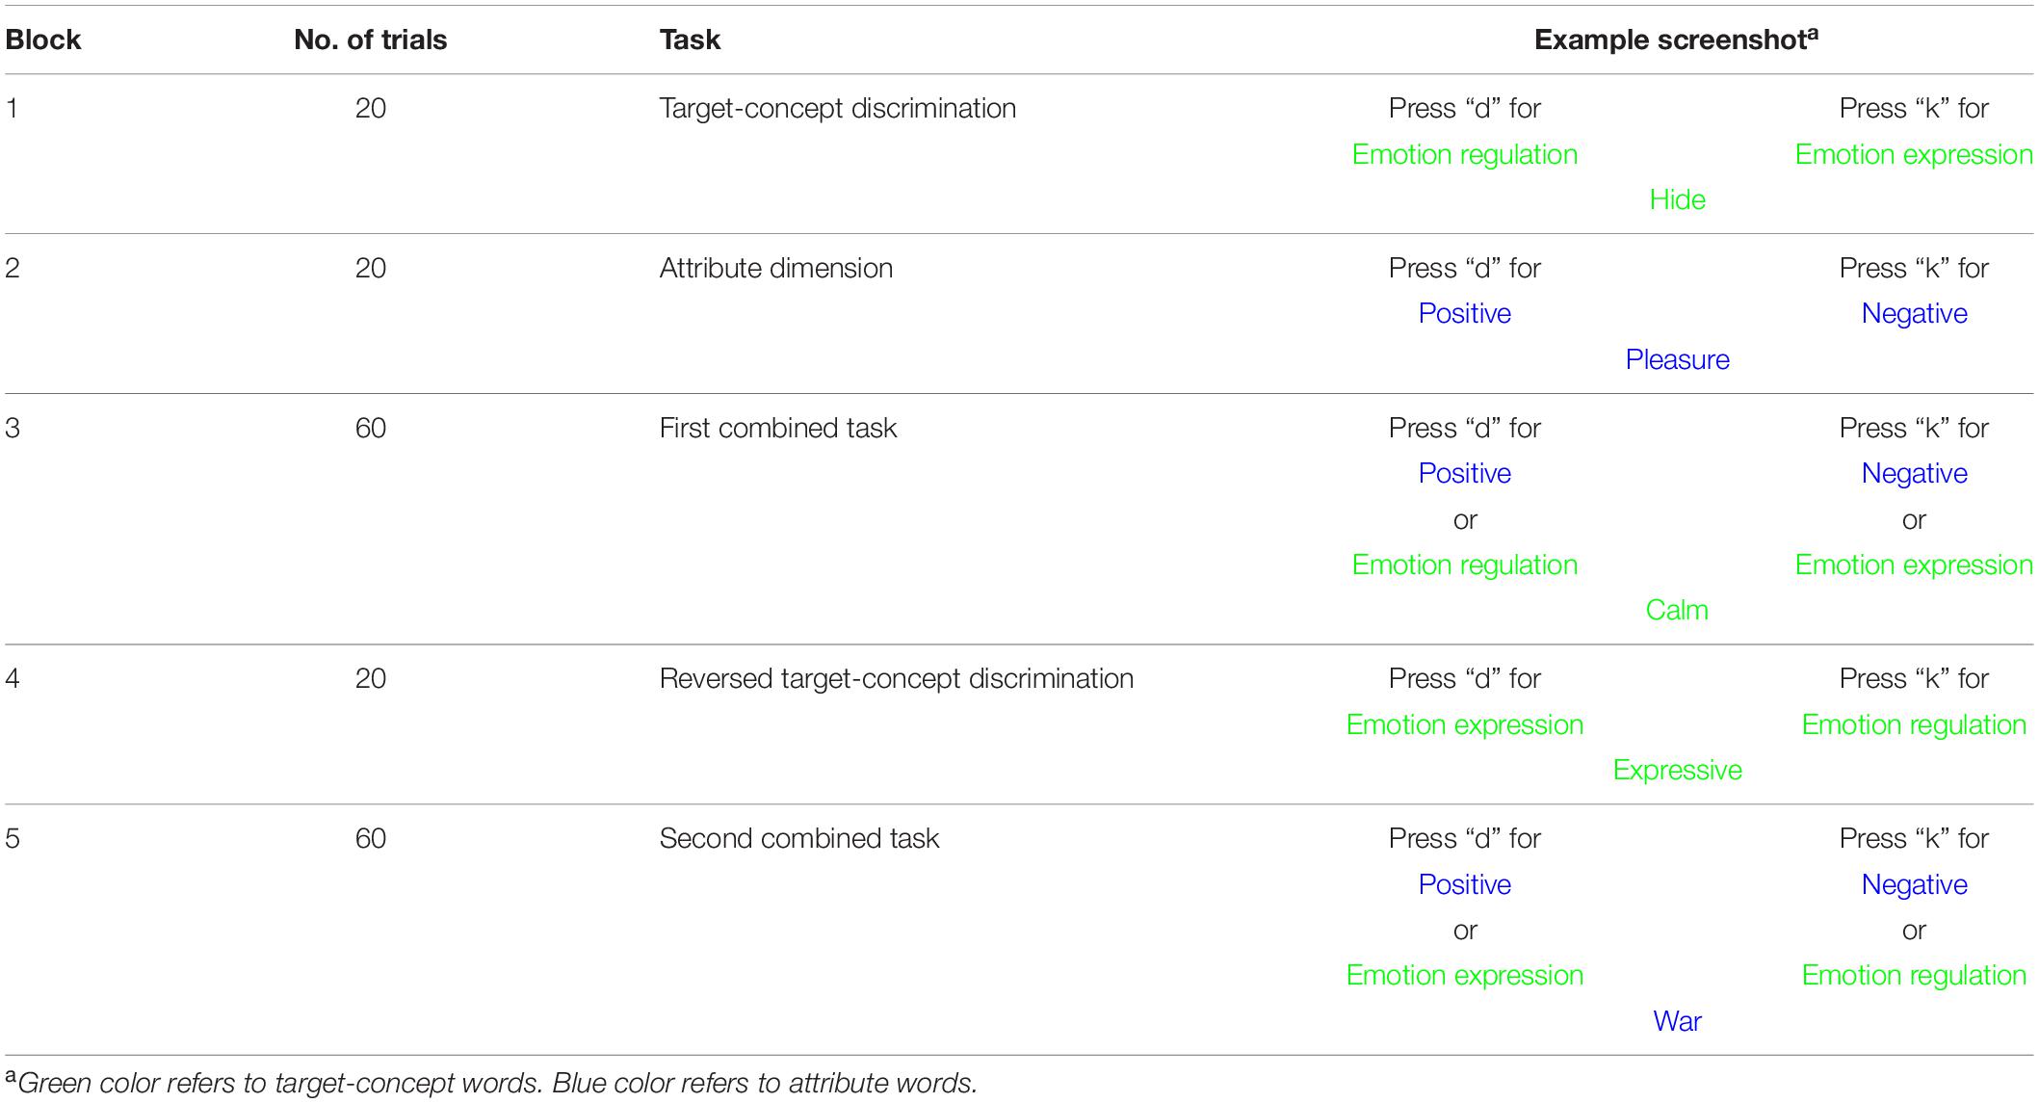Click the blue word 'War'

[x=1678, y=1021]
